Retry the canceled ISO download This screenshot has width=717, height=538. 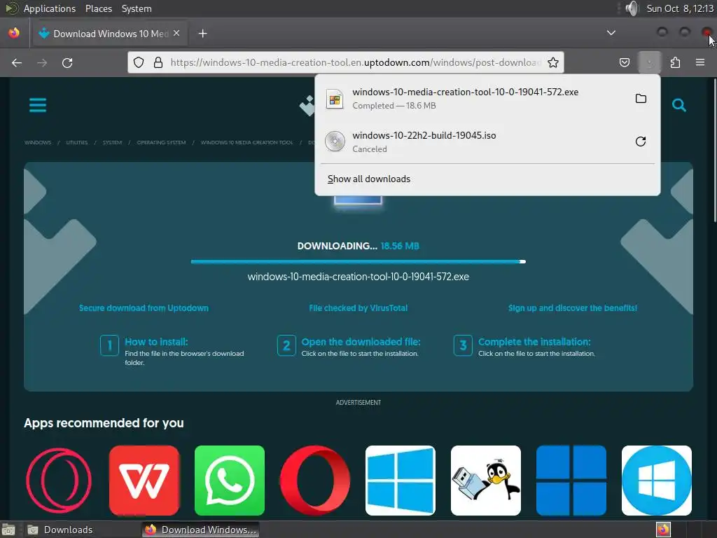[641, 142]
